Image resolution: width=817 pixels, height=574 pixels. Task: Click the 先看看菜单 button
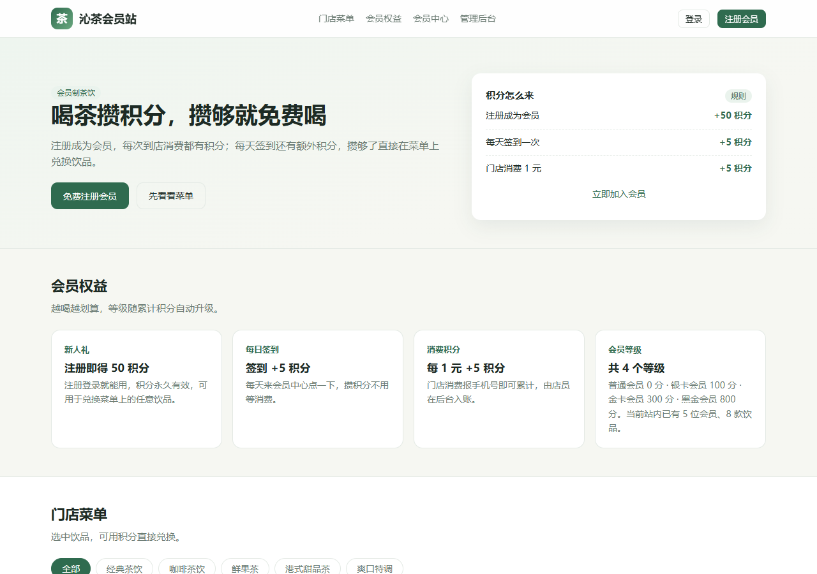(x=171, y=196)
